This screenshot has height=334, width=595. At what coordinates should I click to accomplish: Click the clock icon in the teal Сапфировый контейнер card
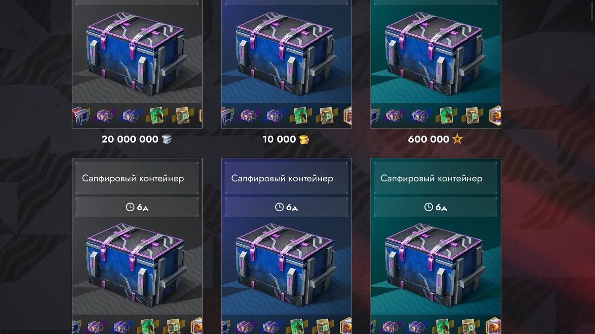coord(429,207)
